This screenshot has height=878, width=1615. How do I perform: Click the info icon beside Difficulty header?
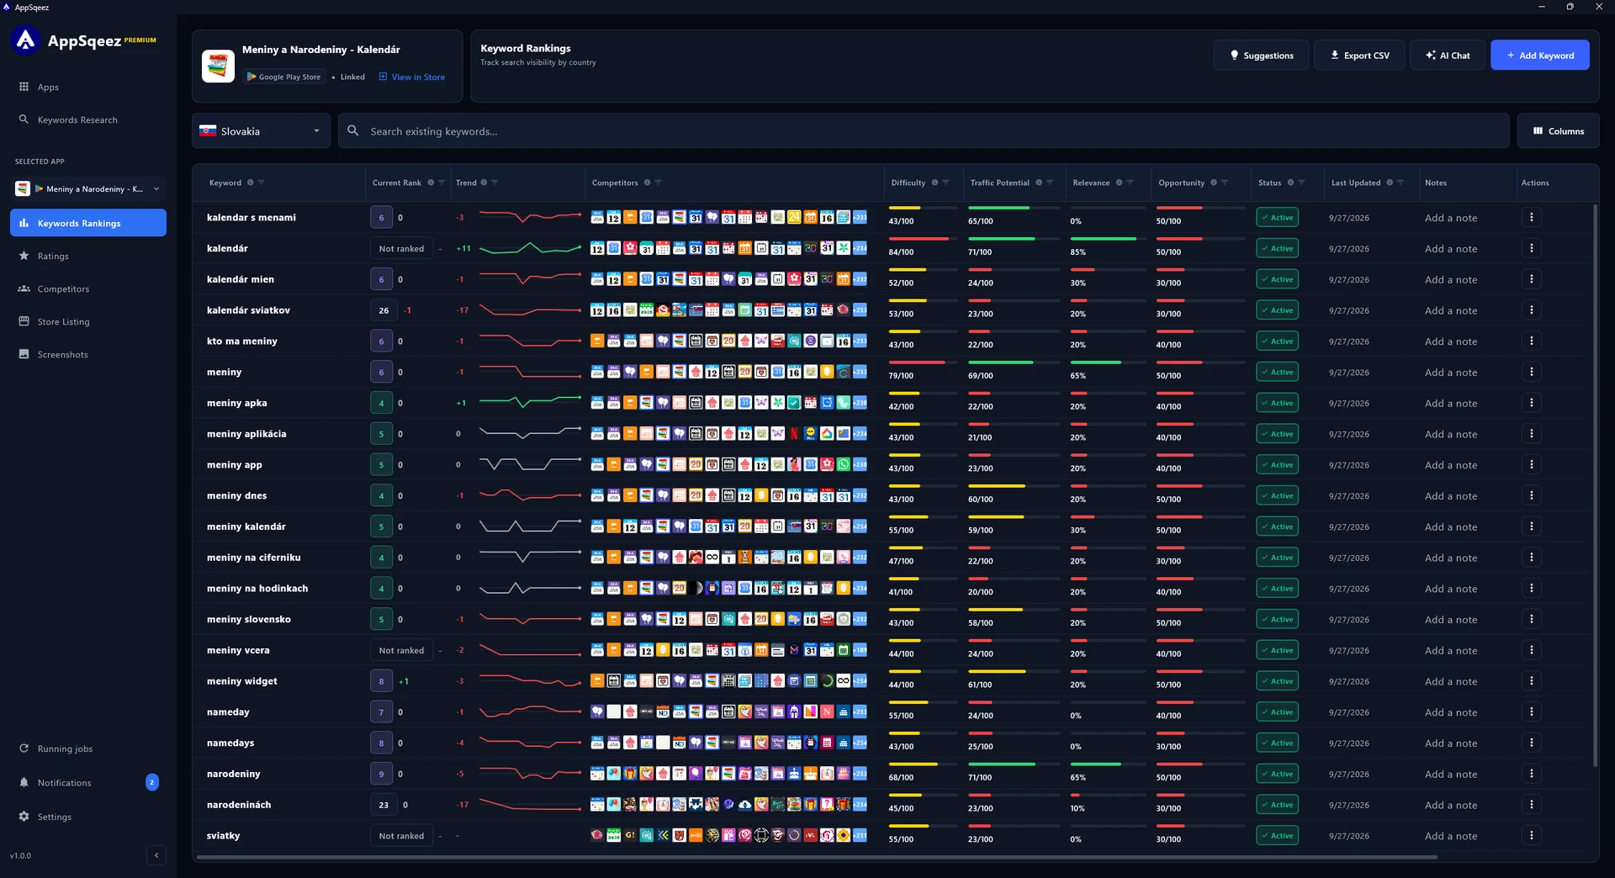tap(935, 182)
